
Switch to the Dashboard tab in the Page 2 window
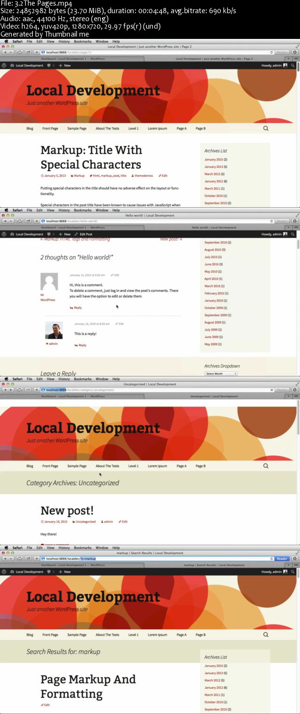point(73,59)
